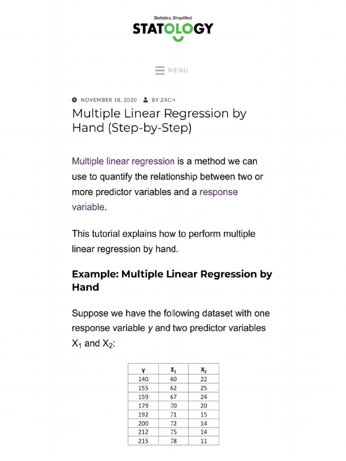Click the article title 'Multiple Linear Regression by Hand'
The height and width of the screenshot is (461, 346).
tap(159, 121)
